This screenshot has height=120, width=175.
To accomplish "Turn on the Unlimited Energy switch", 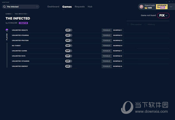I will click(69, 66).
